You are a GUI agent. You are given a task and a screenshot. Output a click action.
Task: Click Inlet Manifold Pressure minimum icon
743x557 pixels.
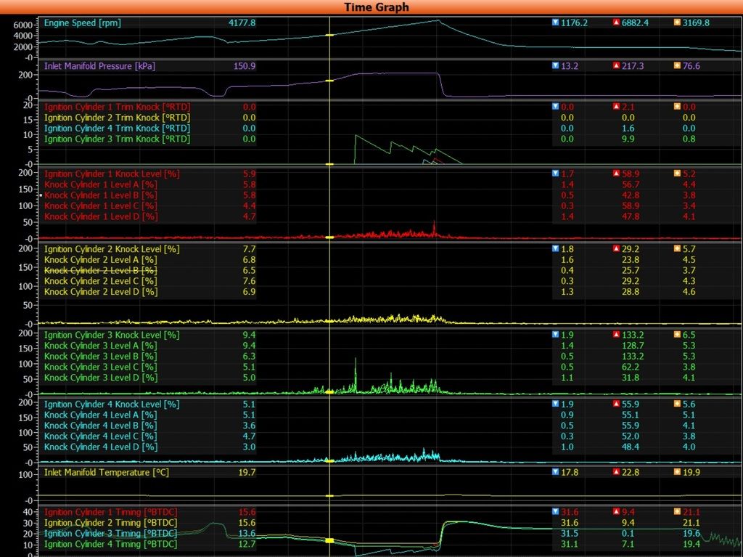pyautogui.click(x=556, y=66)
